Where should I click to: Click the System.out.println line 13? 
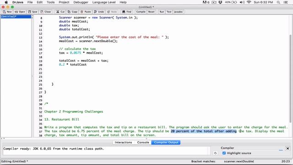tap(114, 37)
